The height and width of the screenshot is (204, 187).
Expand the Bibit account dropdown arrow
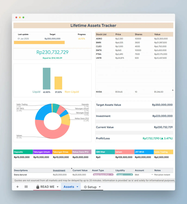(x=152, y=174)
